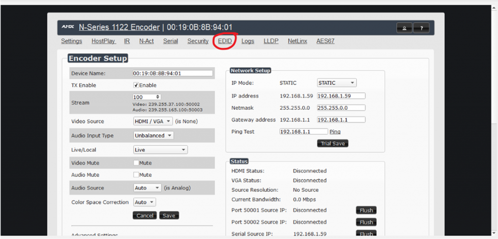This screenshot has width=498, height=239.
Task: Open help with the question mark button
Action: point(421,28)
